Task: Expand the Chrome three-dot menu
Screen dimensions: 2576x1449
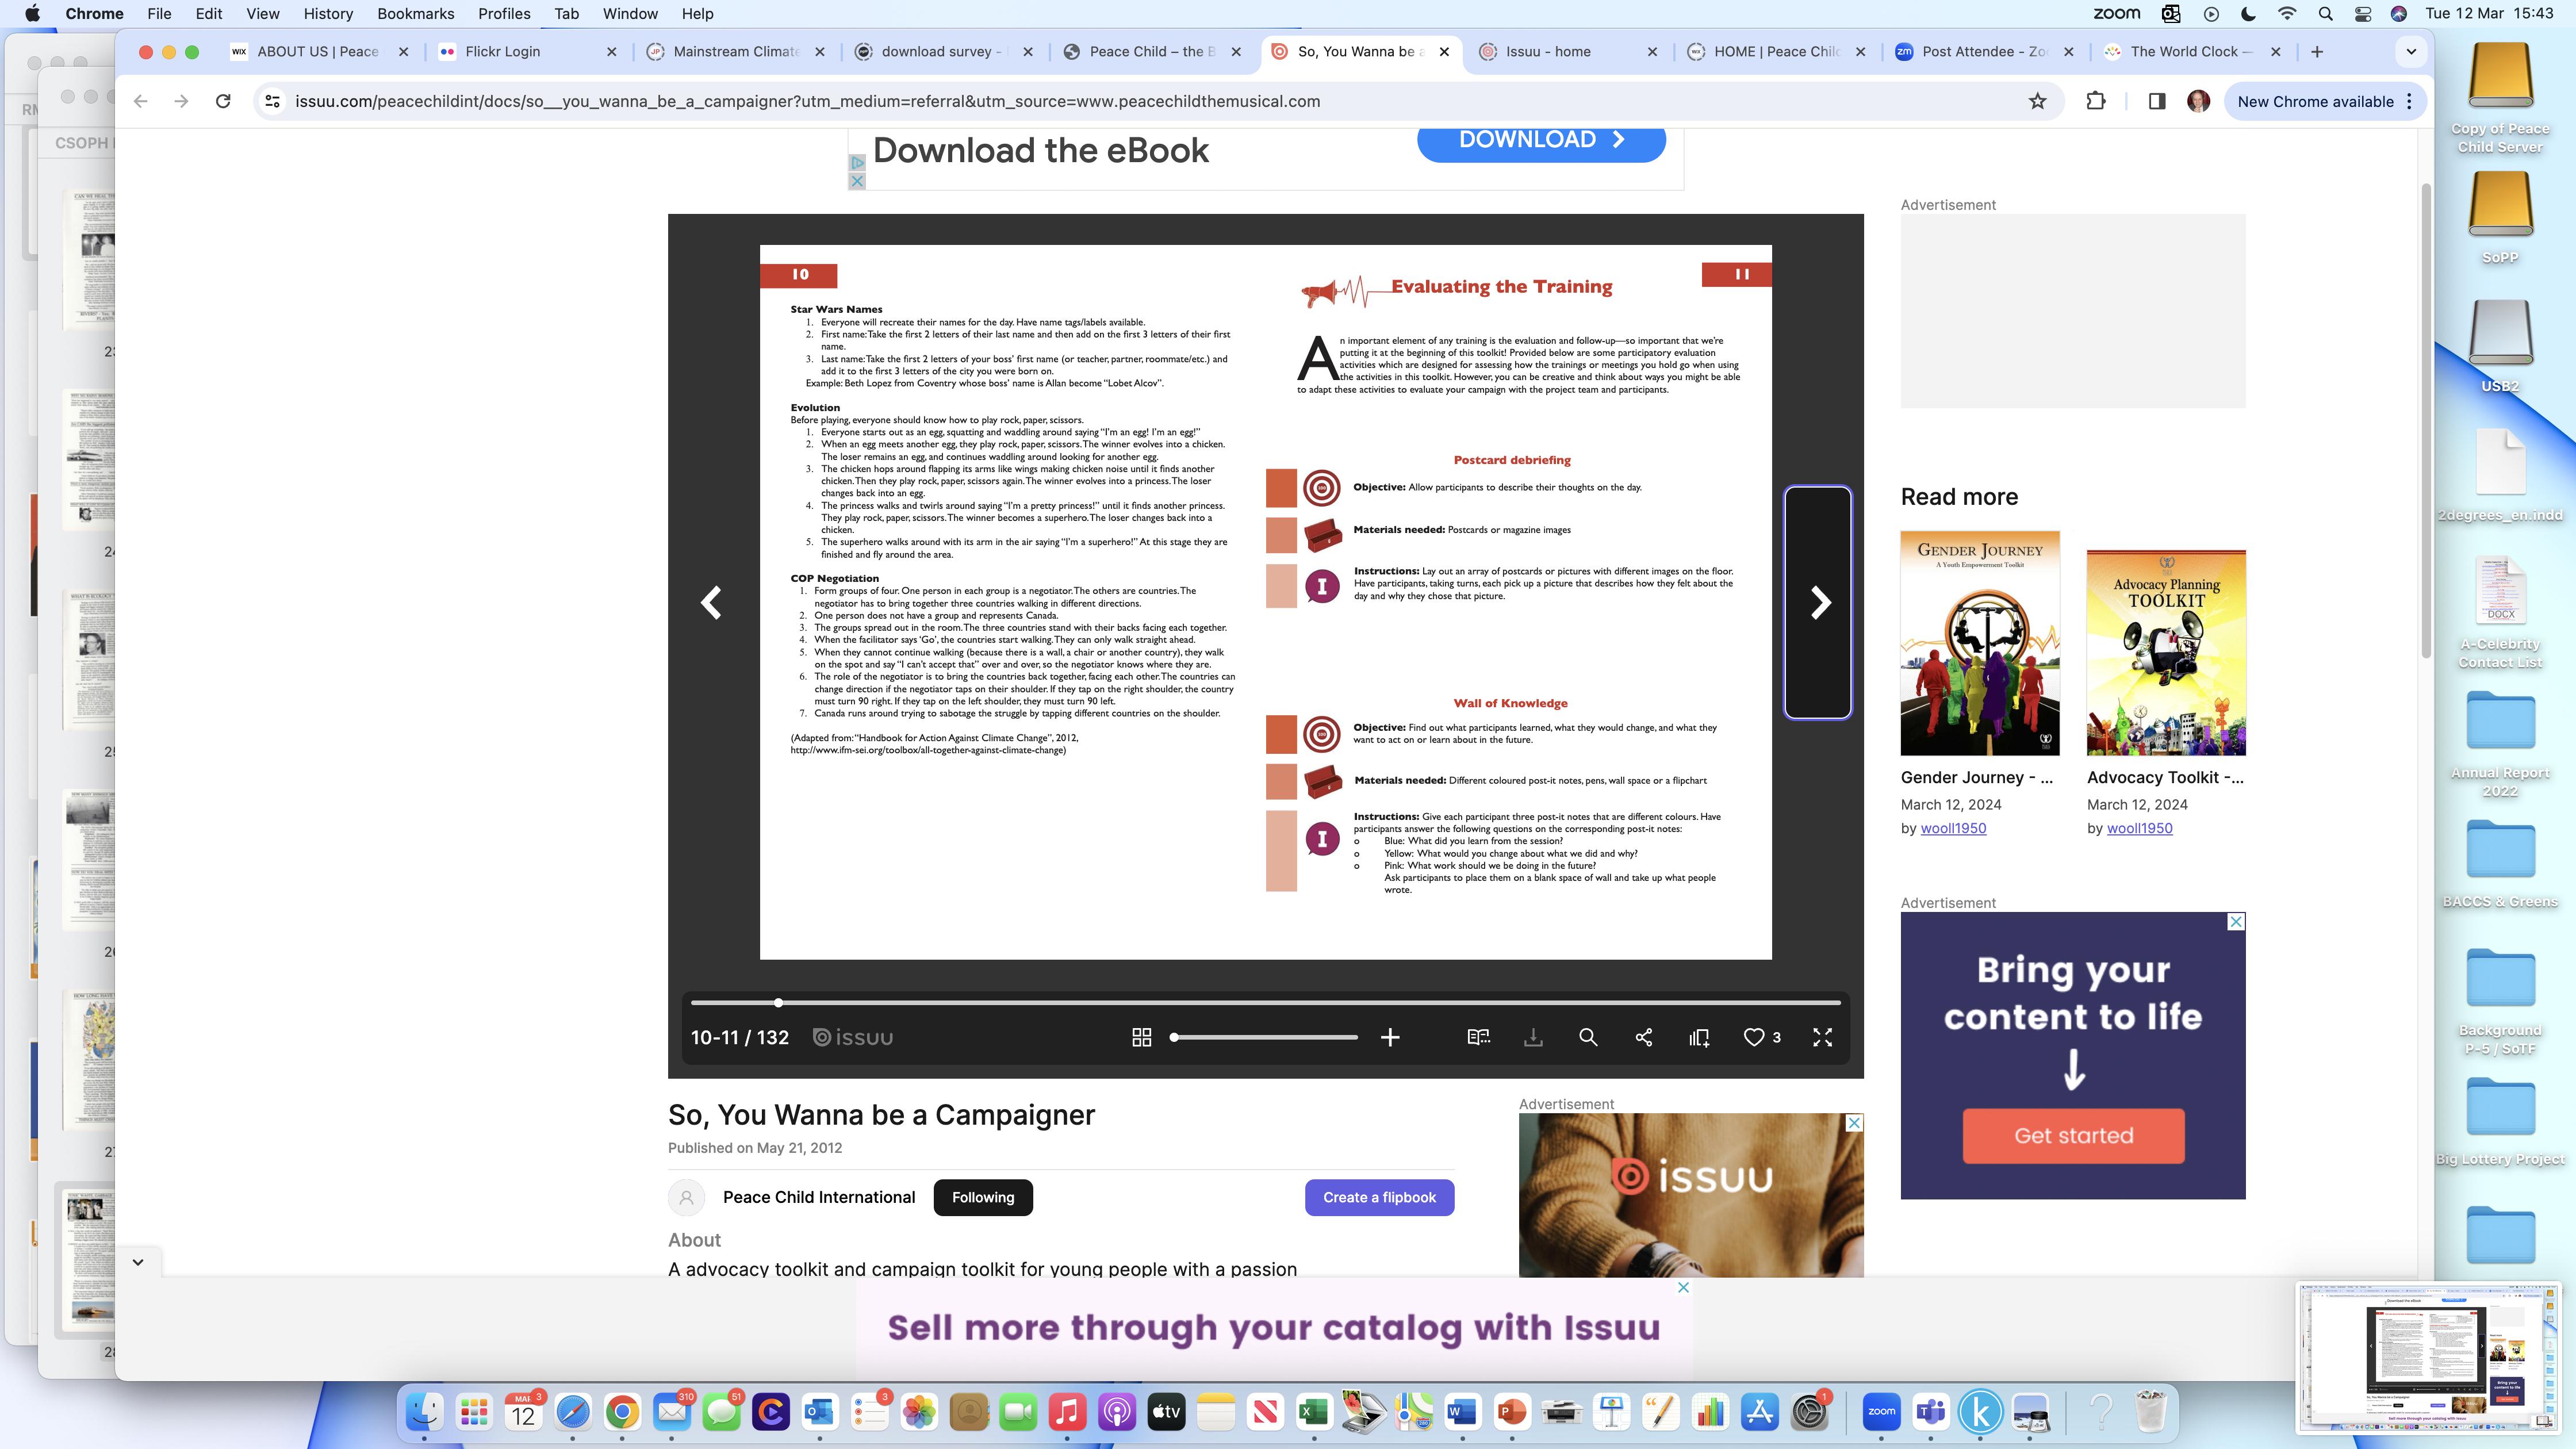Action: (2409, 101)
